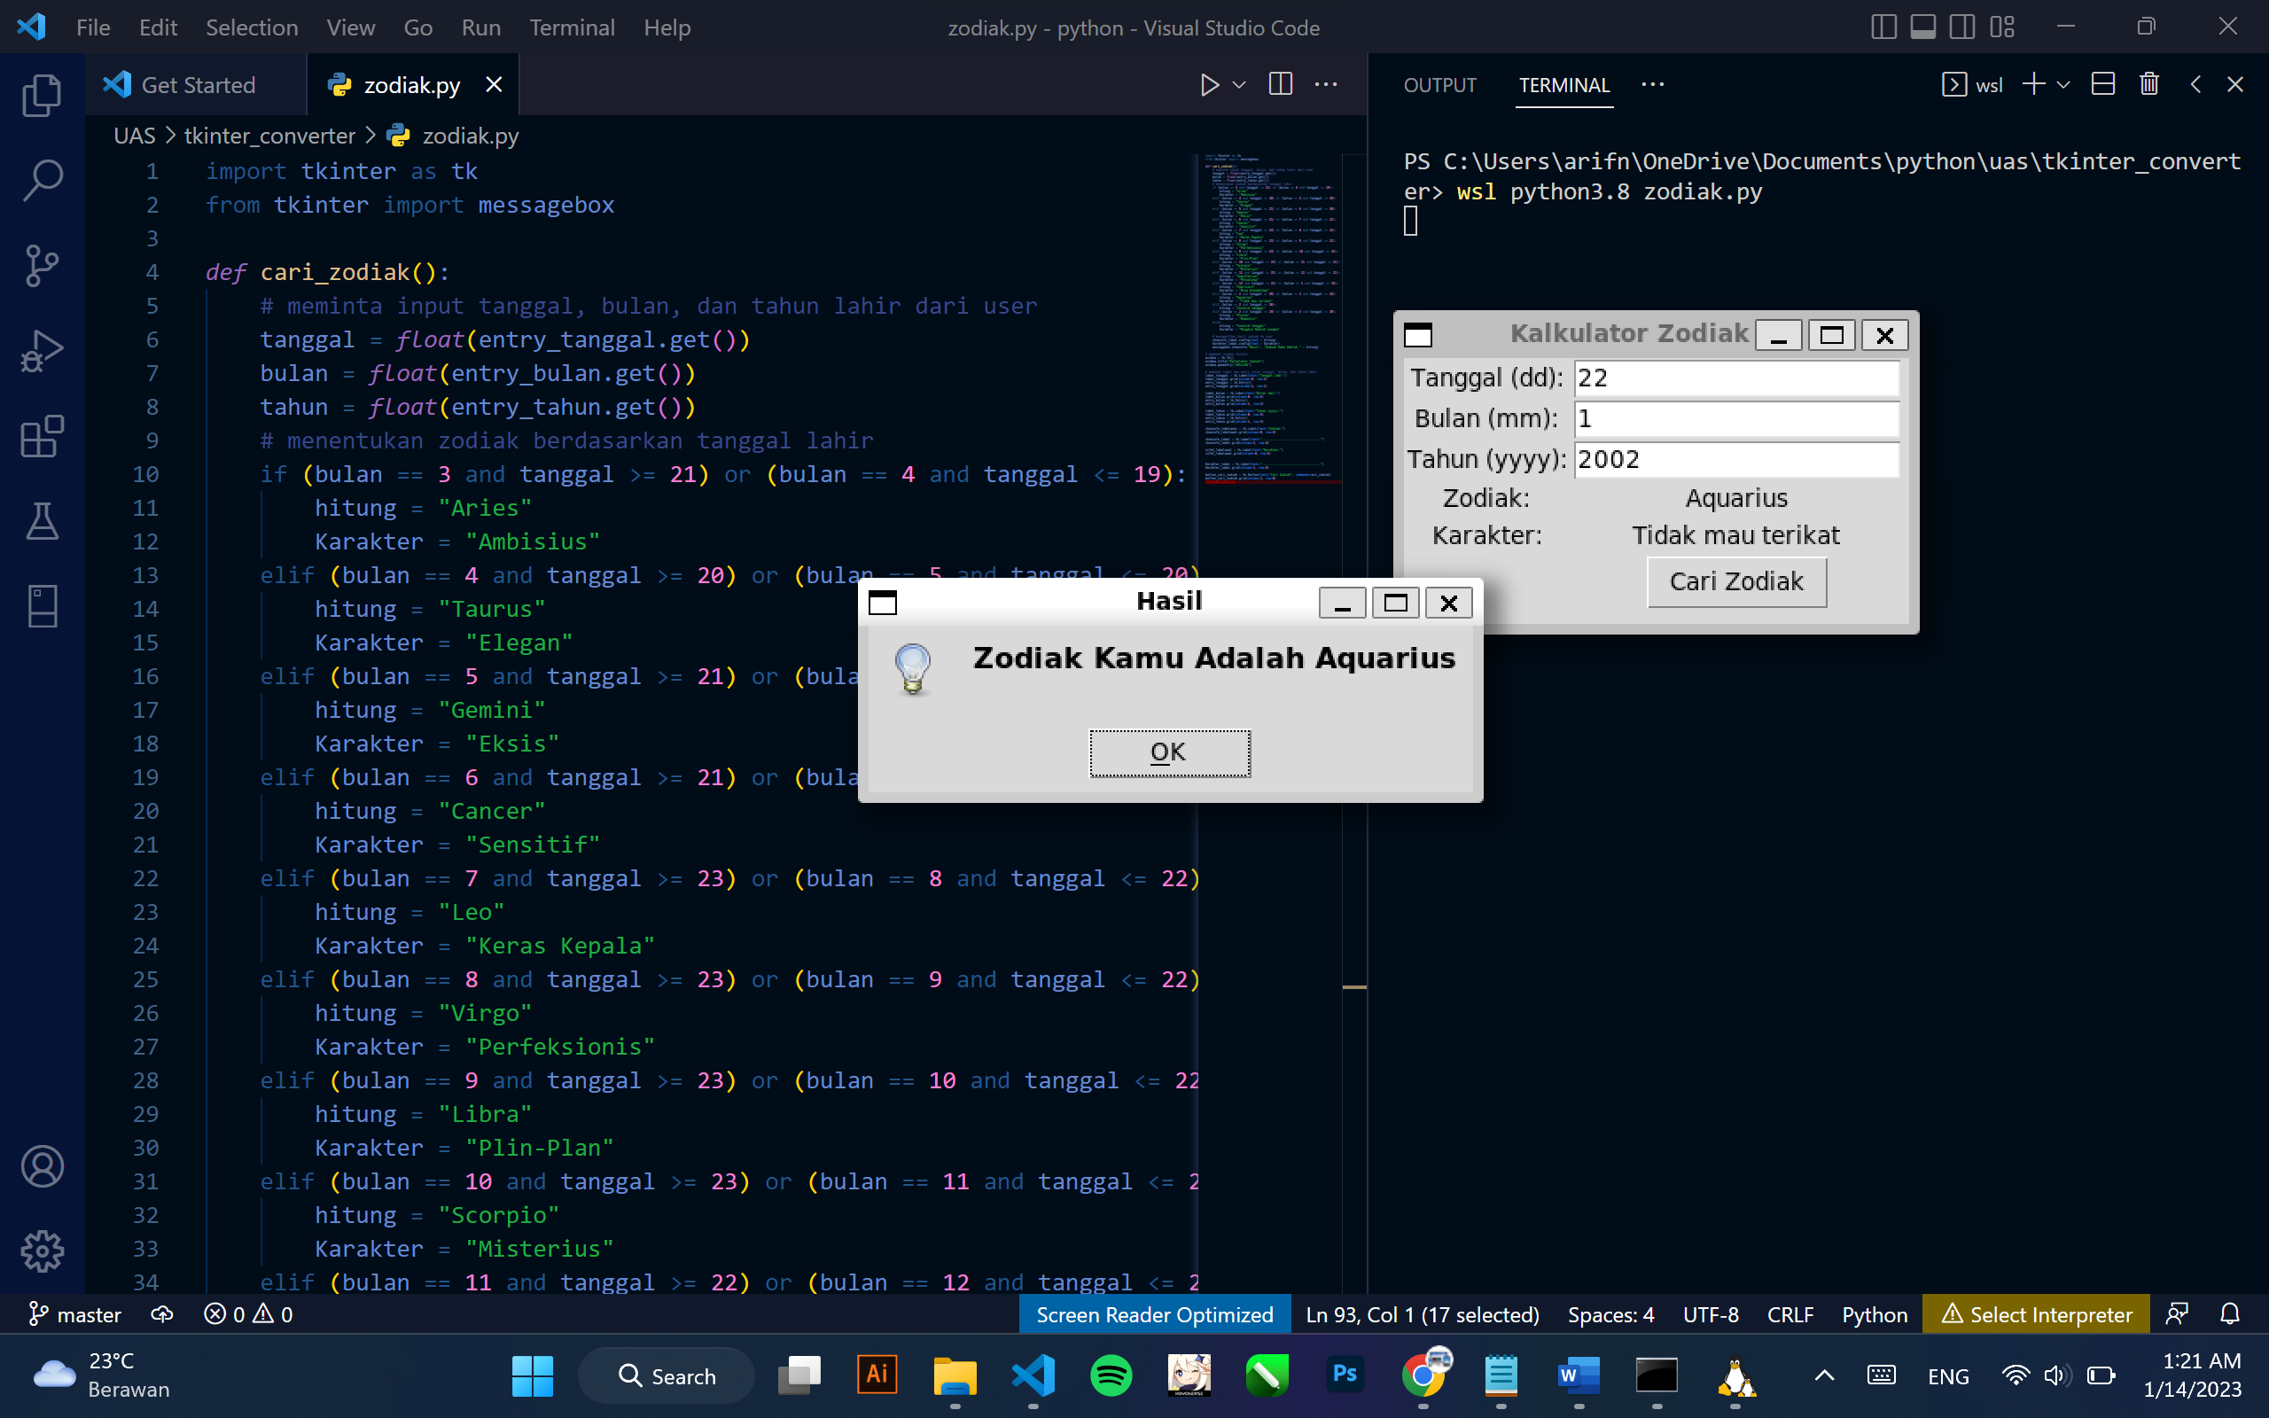Click Ln 93, Col 1 status item
Image resolution: width=2269 pixels, height=1418 pixels.
1423,1314
